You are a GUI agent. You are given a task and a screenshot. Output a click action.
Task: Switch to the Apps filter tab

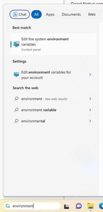click(x=50, y=14)
